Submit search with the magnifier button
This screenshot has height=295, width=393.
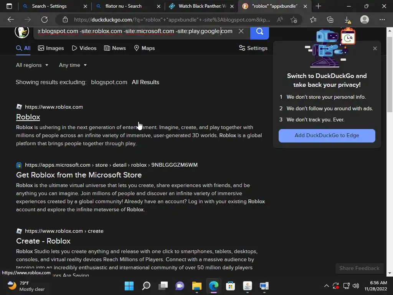tap(259, 33)
